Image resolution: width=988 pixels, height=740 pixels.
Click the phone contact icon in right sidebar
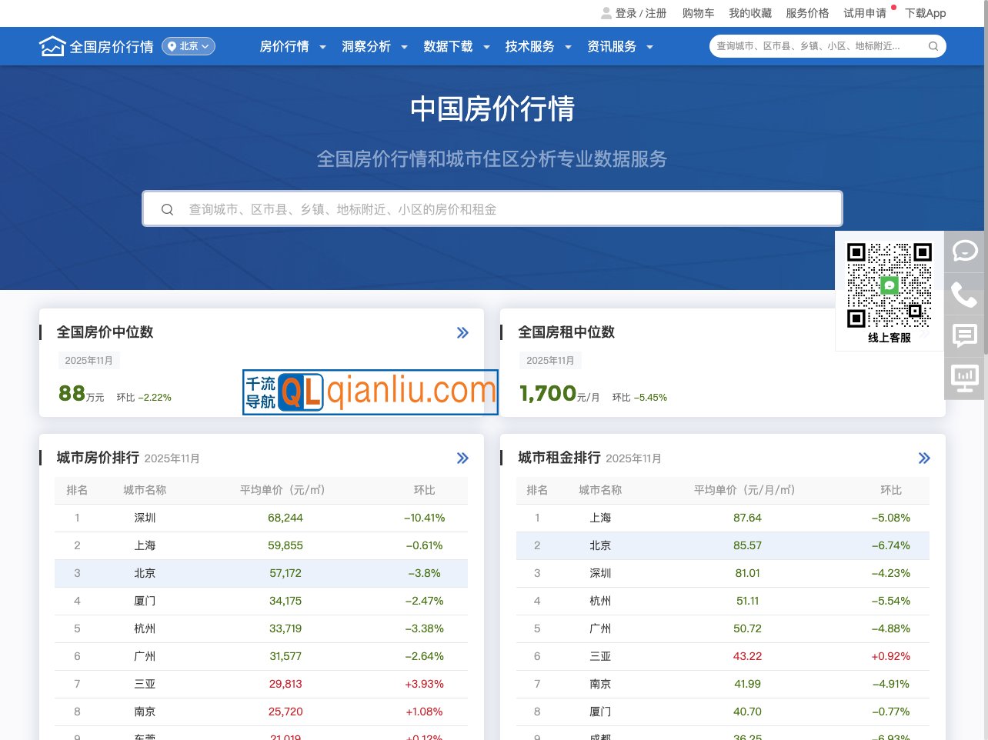click(x=964, y=294)
